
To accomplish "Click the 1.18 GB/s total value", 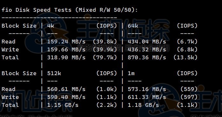I will tap(143, 105).
